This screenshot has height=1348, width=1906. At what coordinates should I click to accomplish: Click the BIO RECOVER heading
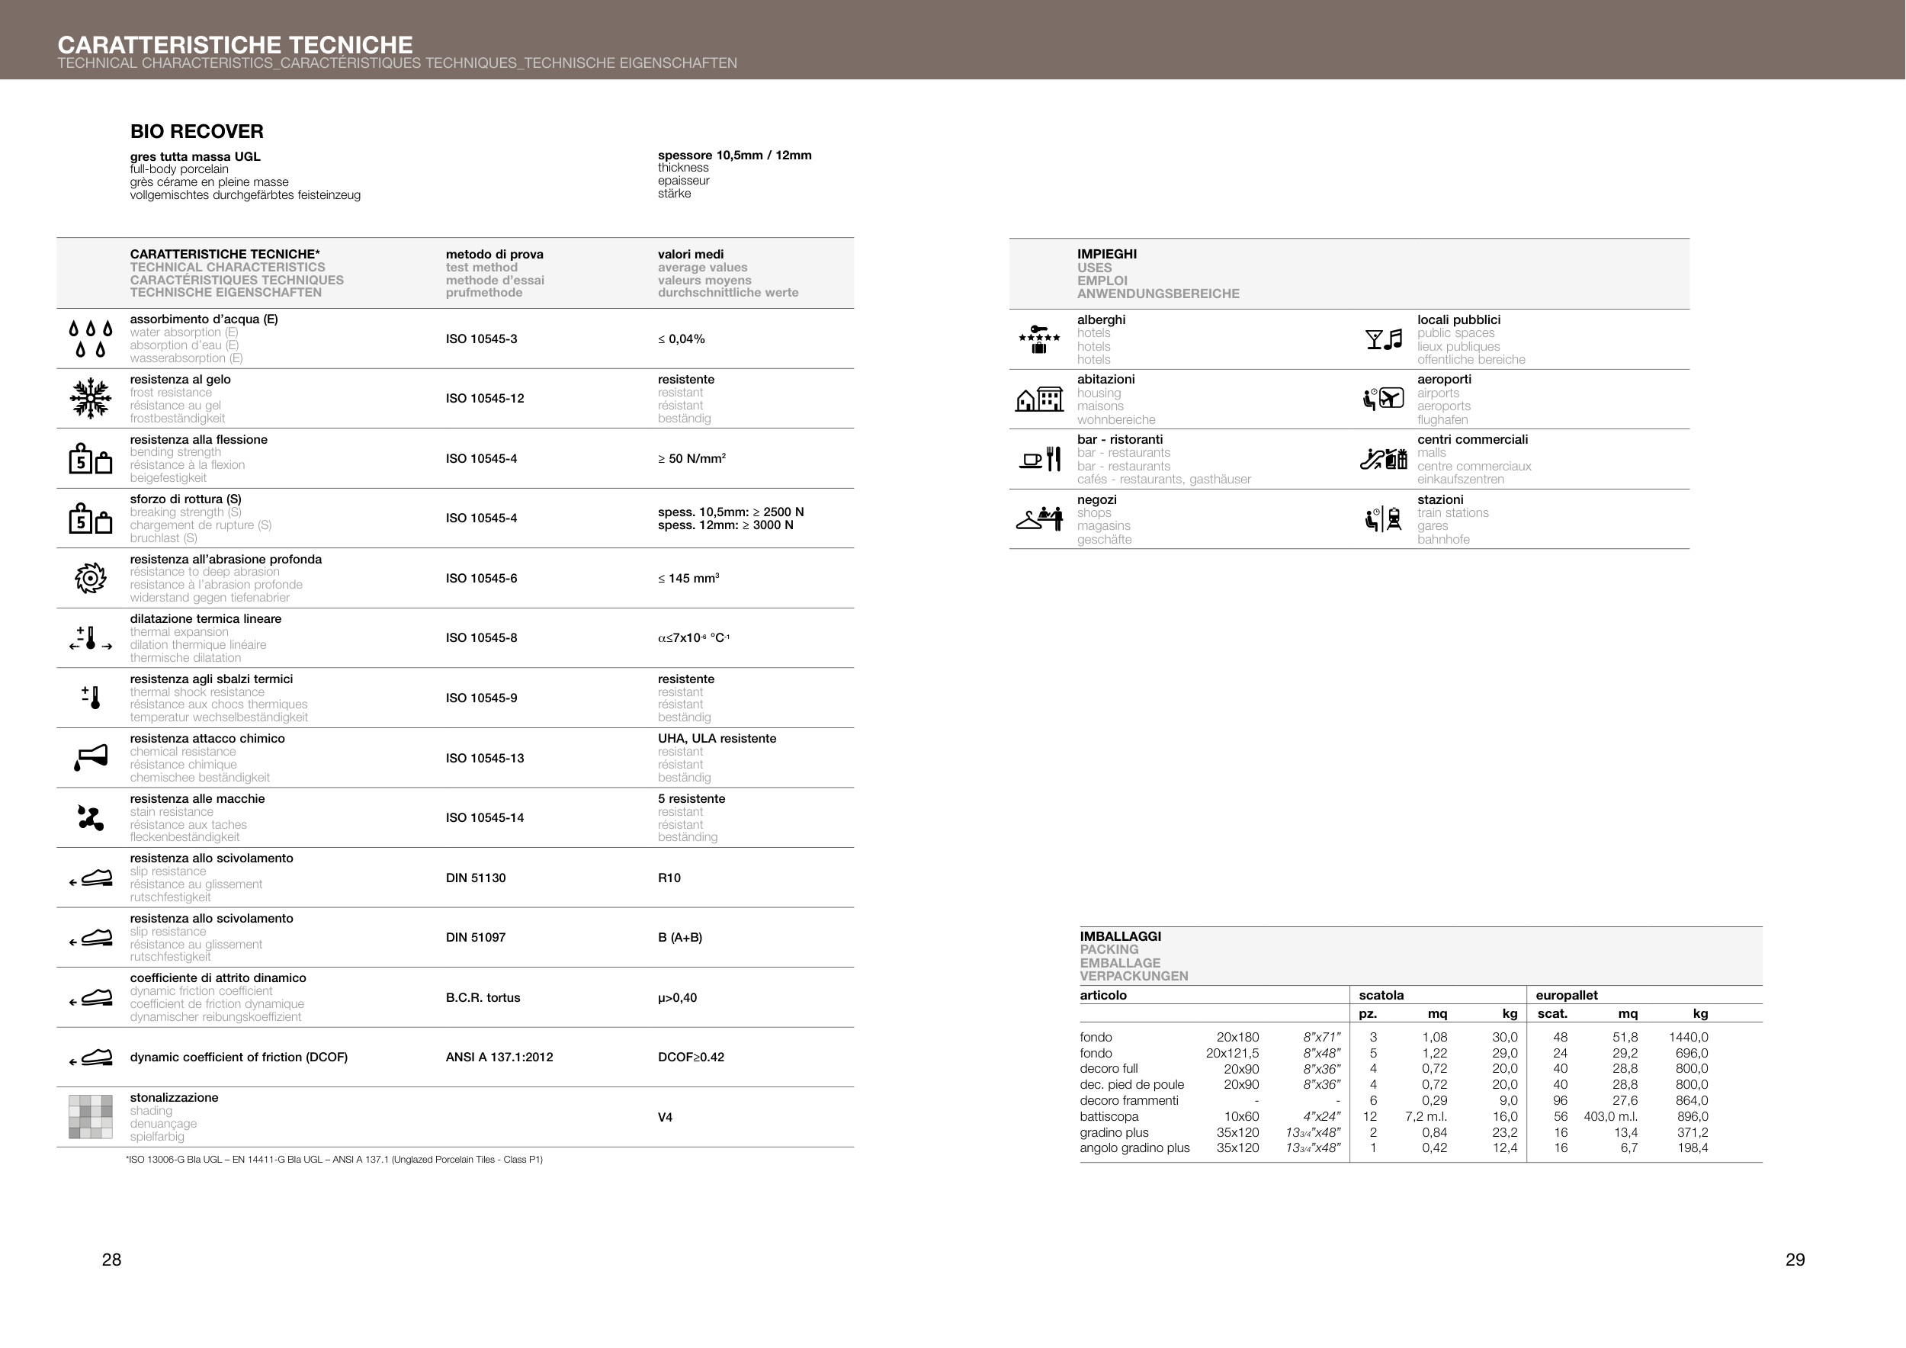tap(197, 131)
